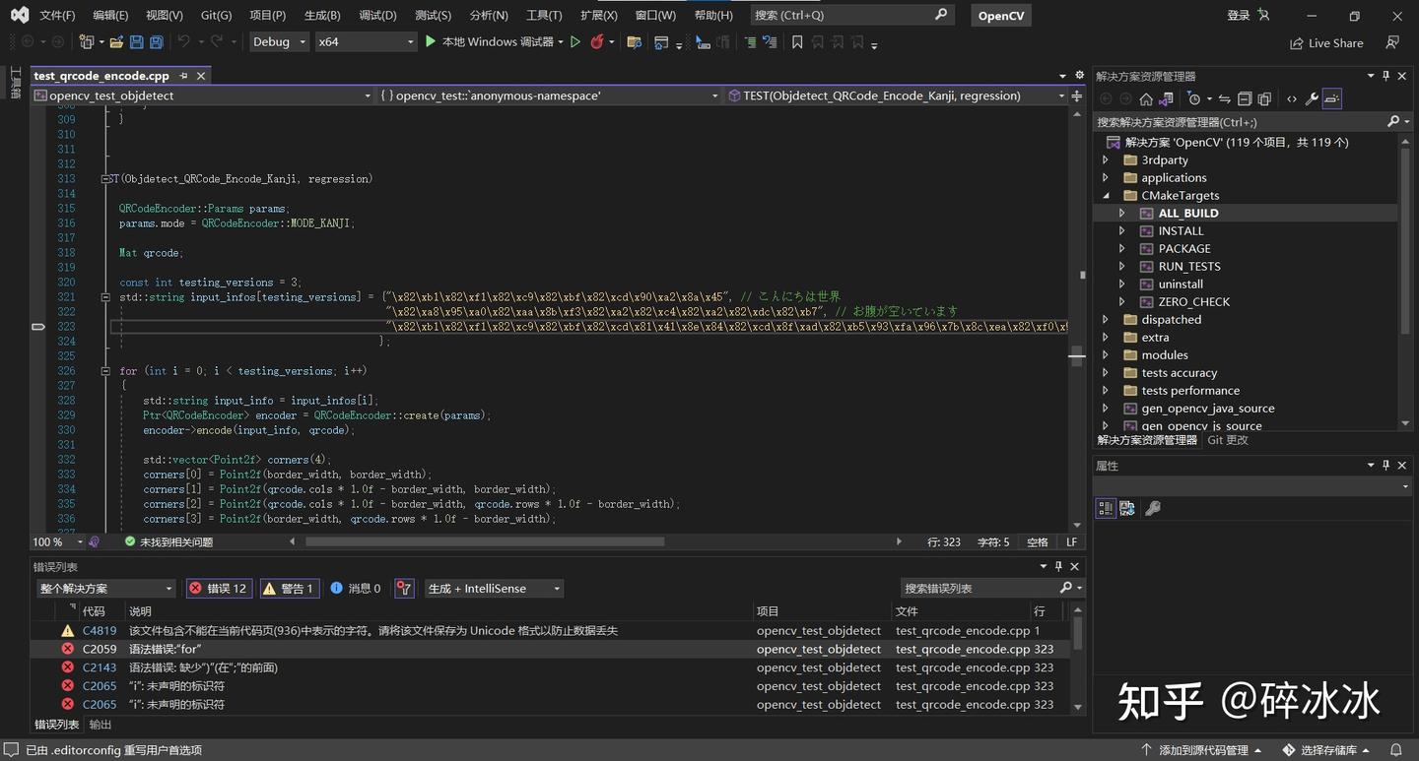
Task: Click the hot reload flame icon
Action: [597, 42]
